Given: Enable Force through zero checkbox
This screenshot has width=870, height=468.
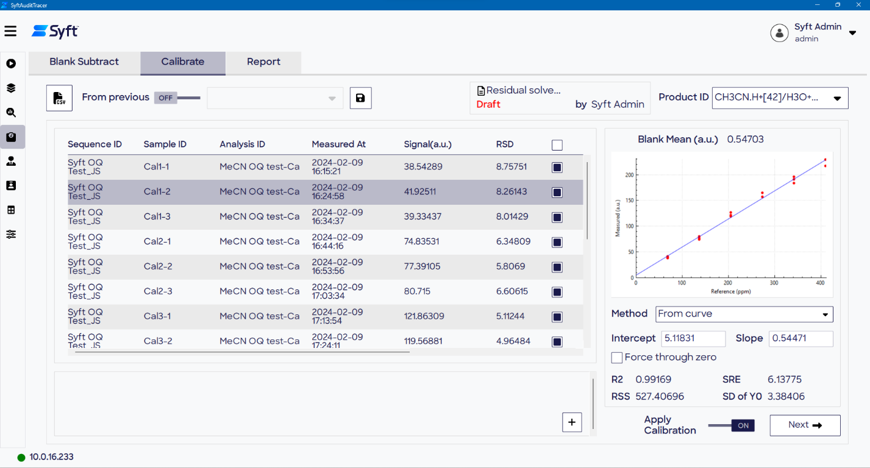Looking at the screenshot, I should pos(617,358).
